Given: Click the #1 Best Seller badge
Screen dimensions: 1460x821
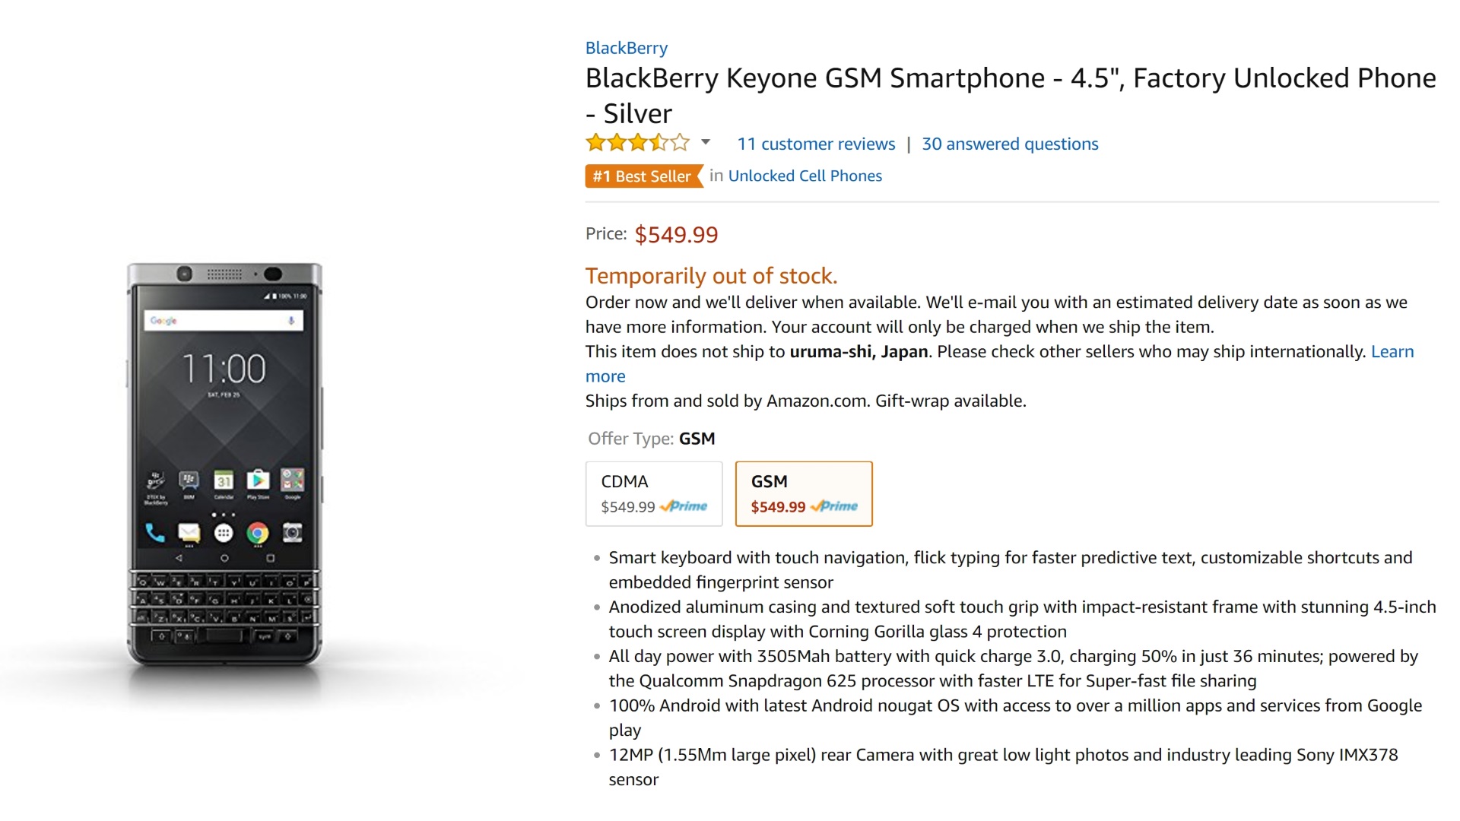Looking at the screenshot, I should (642, 176).
